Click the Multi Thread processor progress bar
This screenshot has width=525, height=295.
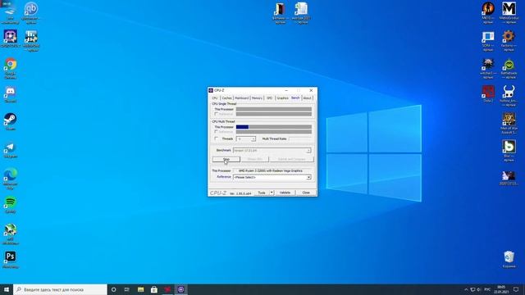click(274, 127)
